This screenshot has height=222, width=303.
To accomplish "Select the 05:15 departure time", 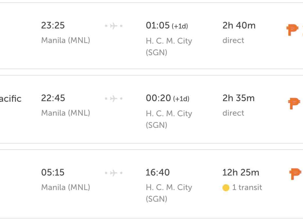I will coord(52,173).
